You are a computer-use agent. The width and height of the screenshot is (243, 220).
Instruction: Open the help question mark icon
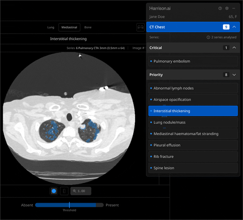tap(220, 8)
